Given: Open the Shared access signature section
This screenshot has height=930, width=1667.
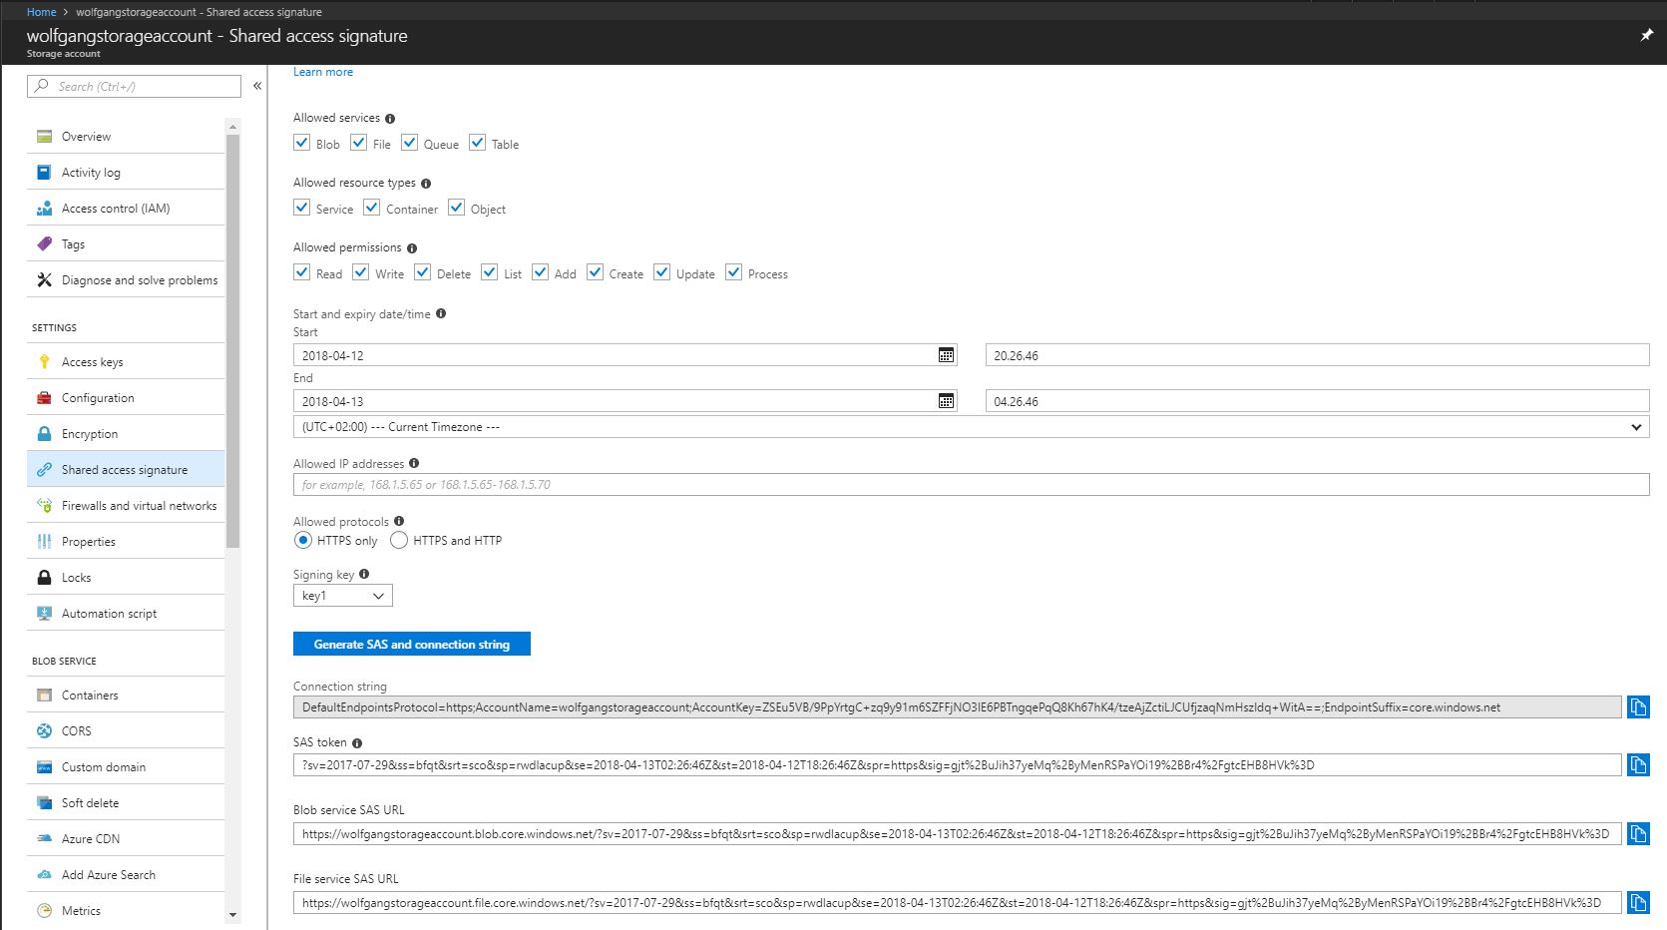Looking at the screenshot, I should pyautogui.click(x=124, y=469).
